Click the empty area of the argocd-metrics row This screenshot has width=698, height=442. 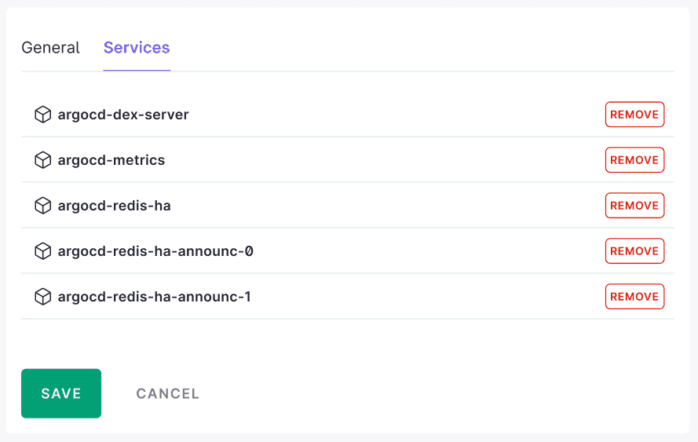pos(383,160)
